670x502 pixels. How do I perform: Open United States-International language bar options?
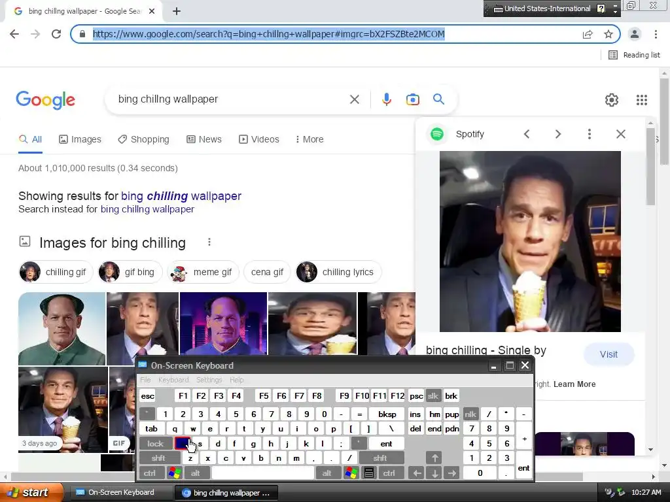615,12
